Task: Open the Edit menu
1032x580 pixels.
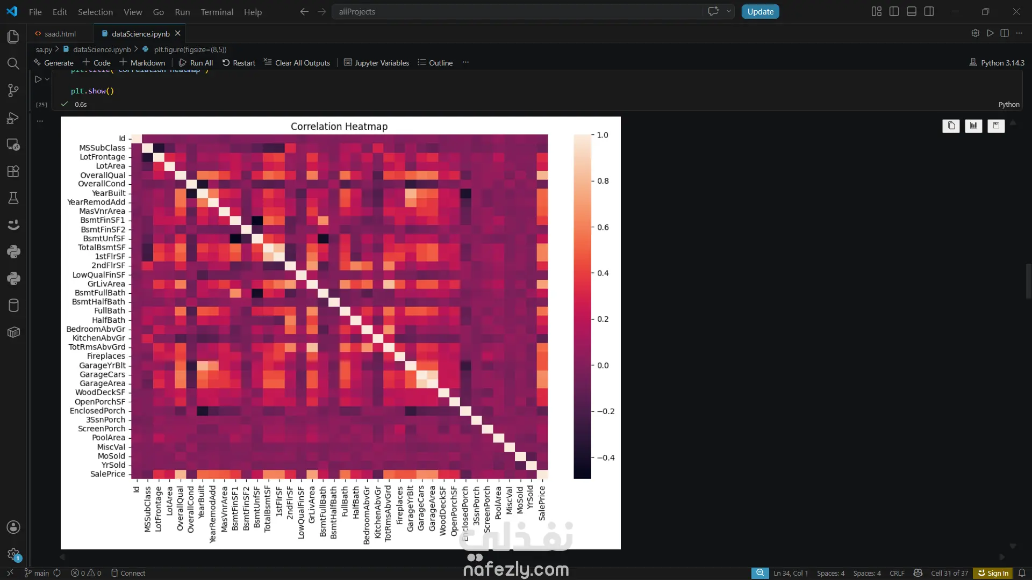Action: pos(60,12)
